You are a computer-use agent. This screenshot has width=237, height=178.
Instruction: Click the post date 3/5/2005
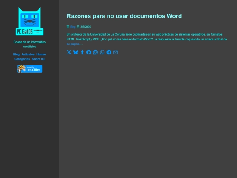click(86, 27)
